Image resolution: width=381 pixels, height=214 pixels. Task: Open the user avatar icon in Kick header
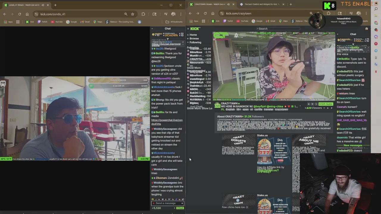click(x=366, y=29)
